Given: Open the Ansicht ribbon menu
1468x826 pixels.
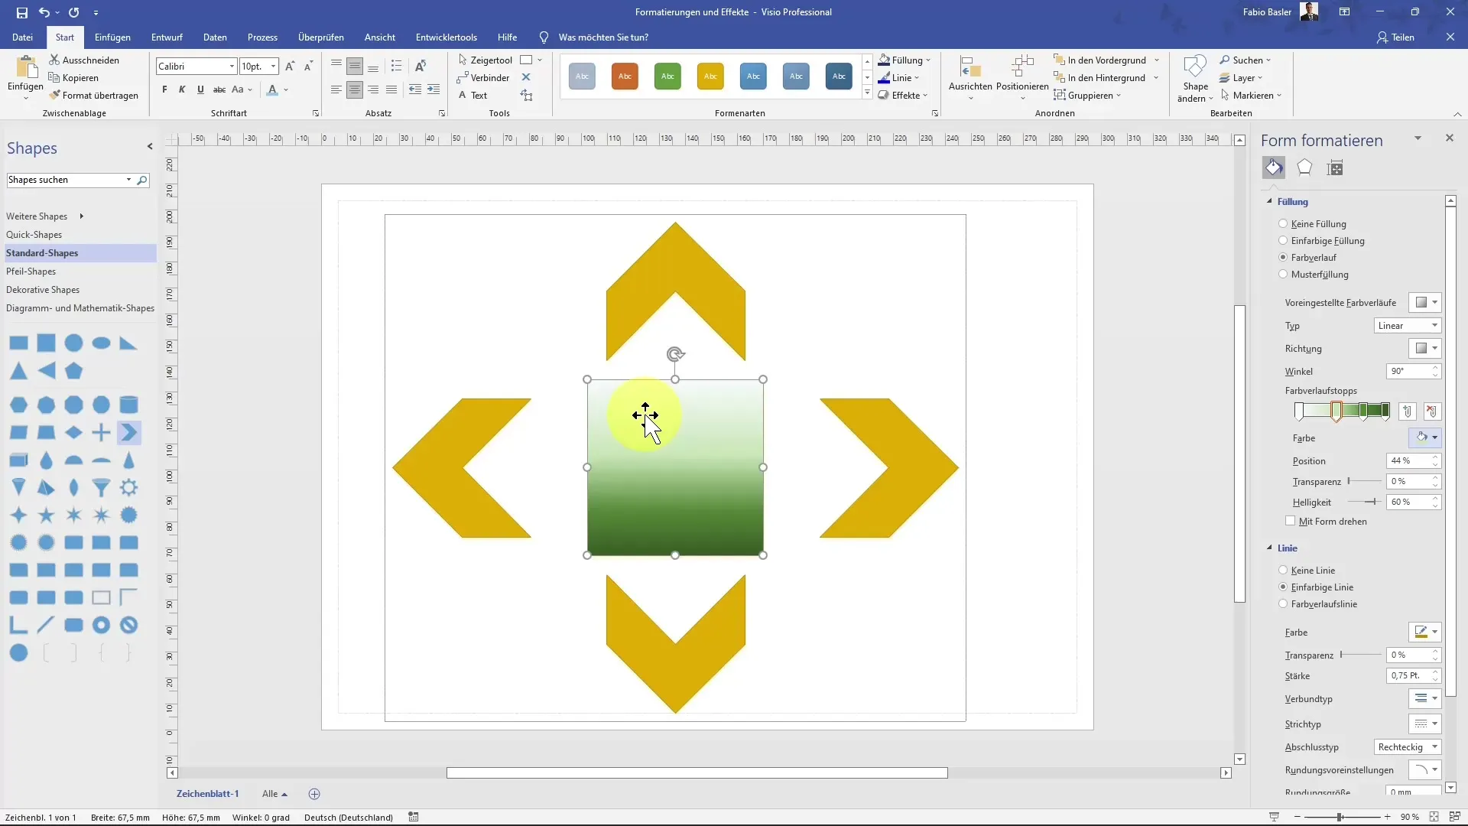Looking at the screenshot, I should [379, 37].
